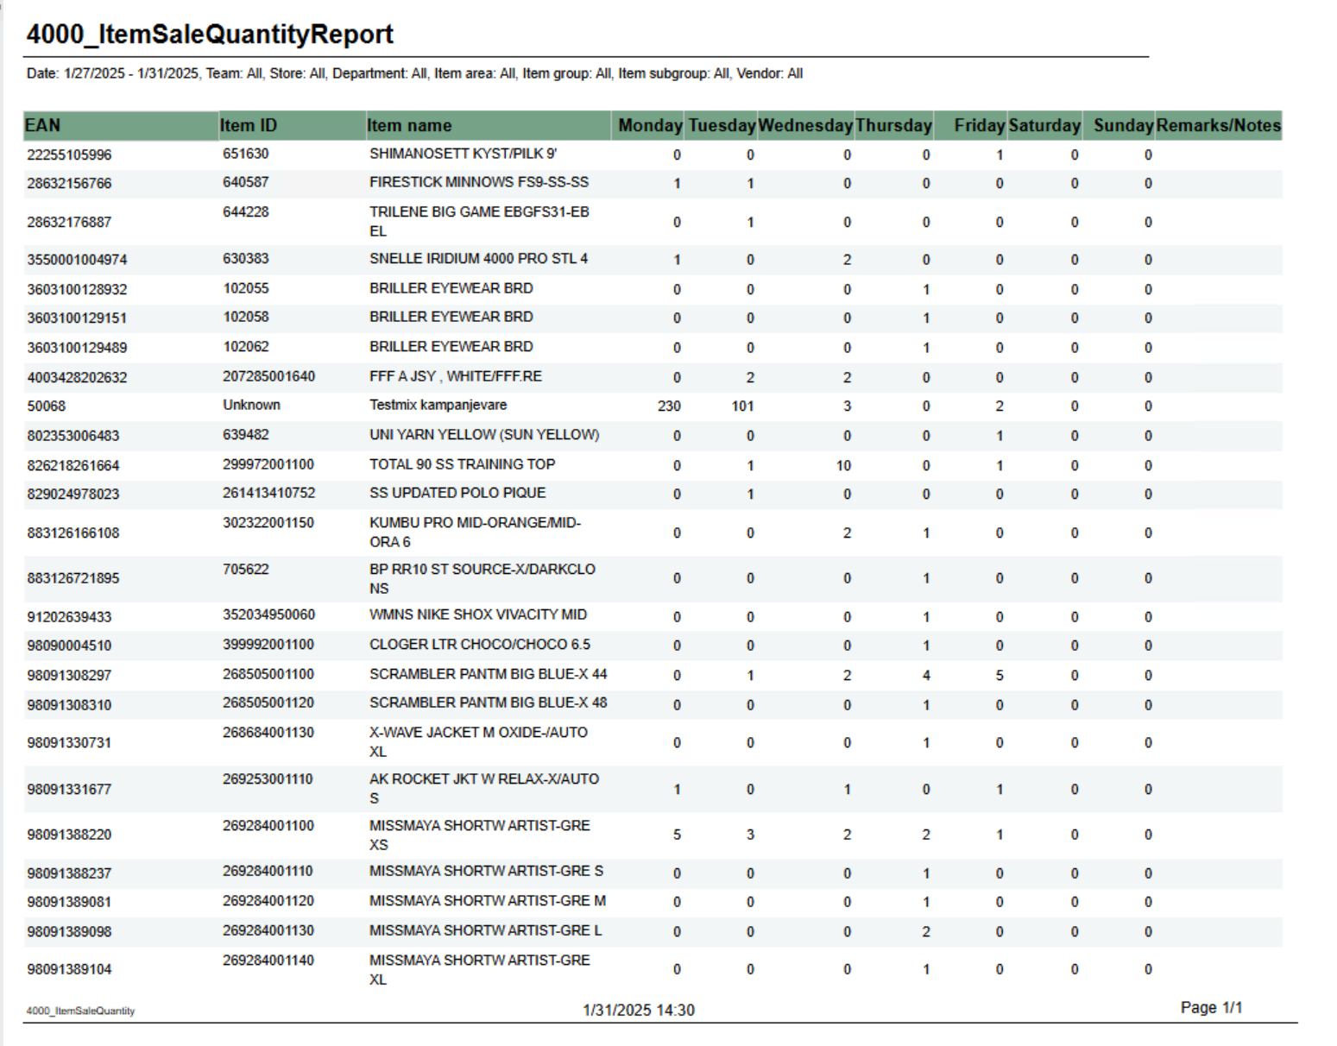Screen dimensions: 1337x1046
Task: Click Tuesday value 101 in Testmix row
Action: tap(742, 406)
